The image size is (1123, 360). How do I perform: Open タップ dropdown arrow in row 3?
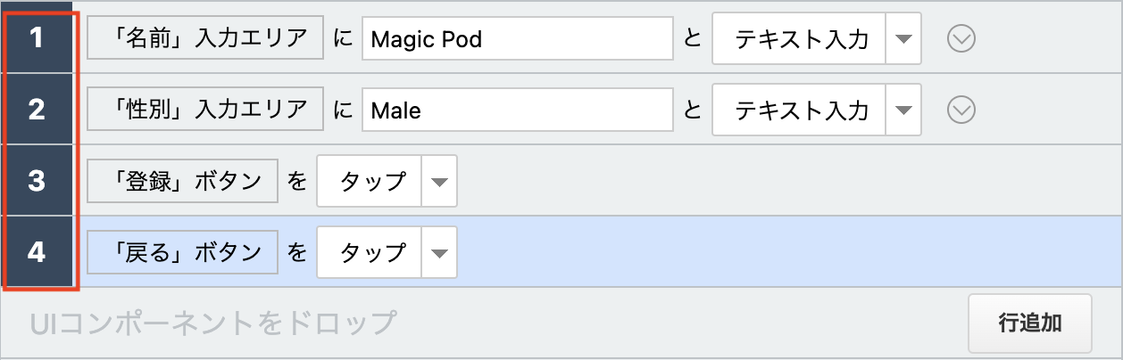point(439,181)
